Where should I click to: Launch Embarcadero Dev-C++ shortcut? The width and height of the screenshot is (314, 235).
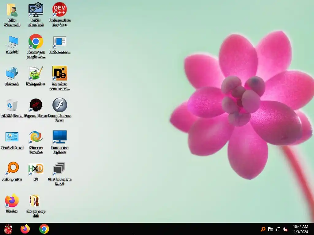tap(59, 9)
